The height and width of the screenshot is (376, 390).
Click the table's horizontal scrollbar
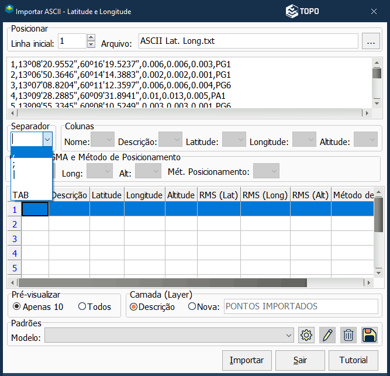(164, 283)
